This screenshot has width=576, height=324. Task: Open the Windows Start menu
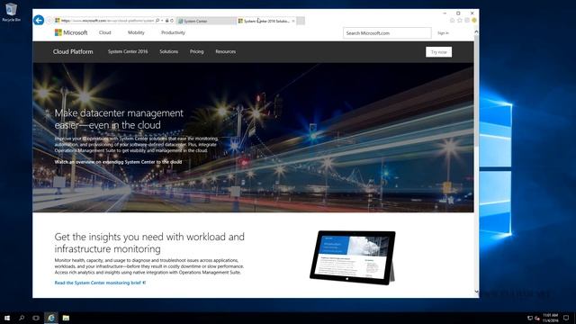click(7, 318)
